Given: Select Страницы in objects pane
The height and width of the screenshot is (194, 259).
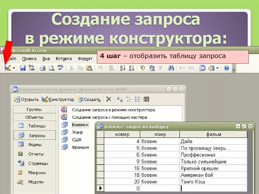Looking at the screenshot, I should tap(34, 163).
